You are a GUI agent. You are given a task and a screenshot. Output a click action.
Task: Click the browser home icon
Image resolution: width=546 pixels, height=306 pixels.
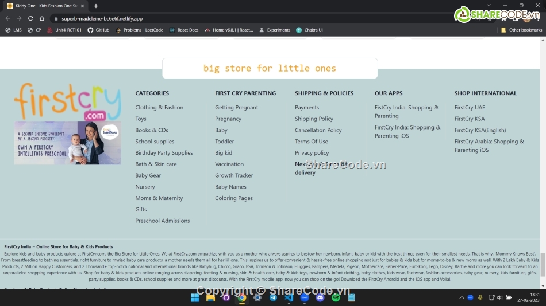point(42,18)
